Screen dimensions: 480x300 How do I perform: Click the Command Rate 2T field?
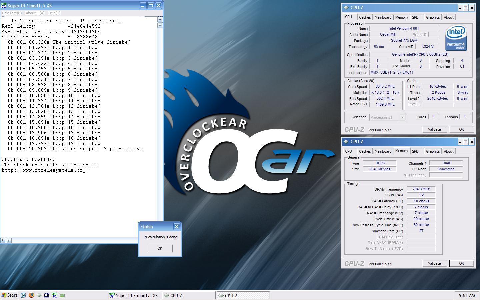[421, 231]
